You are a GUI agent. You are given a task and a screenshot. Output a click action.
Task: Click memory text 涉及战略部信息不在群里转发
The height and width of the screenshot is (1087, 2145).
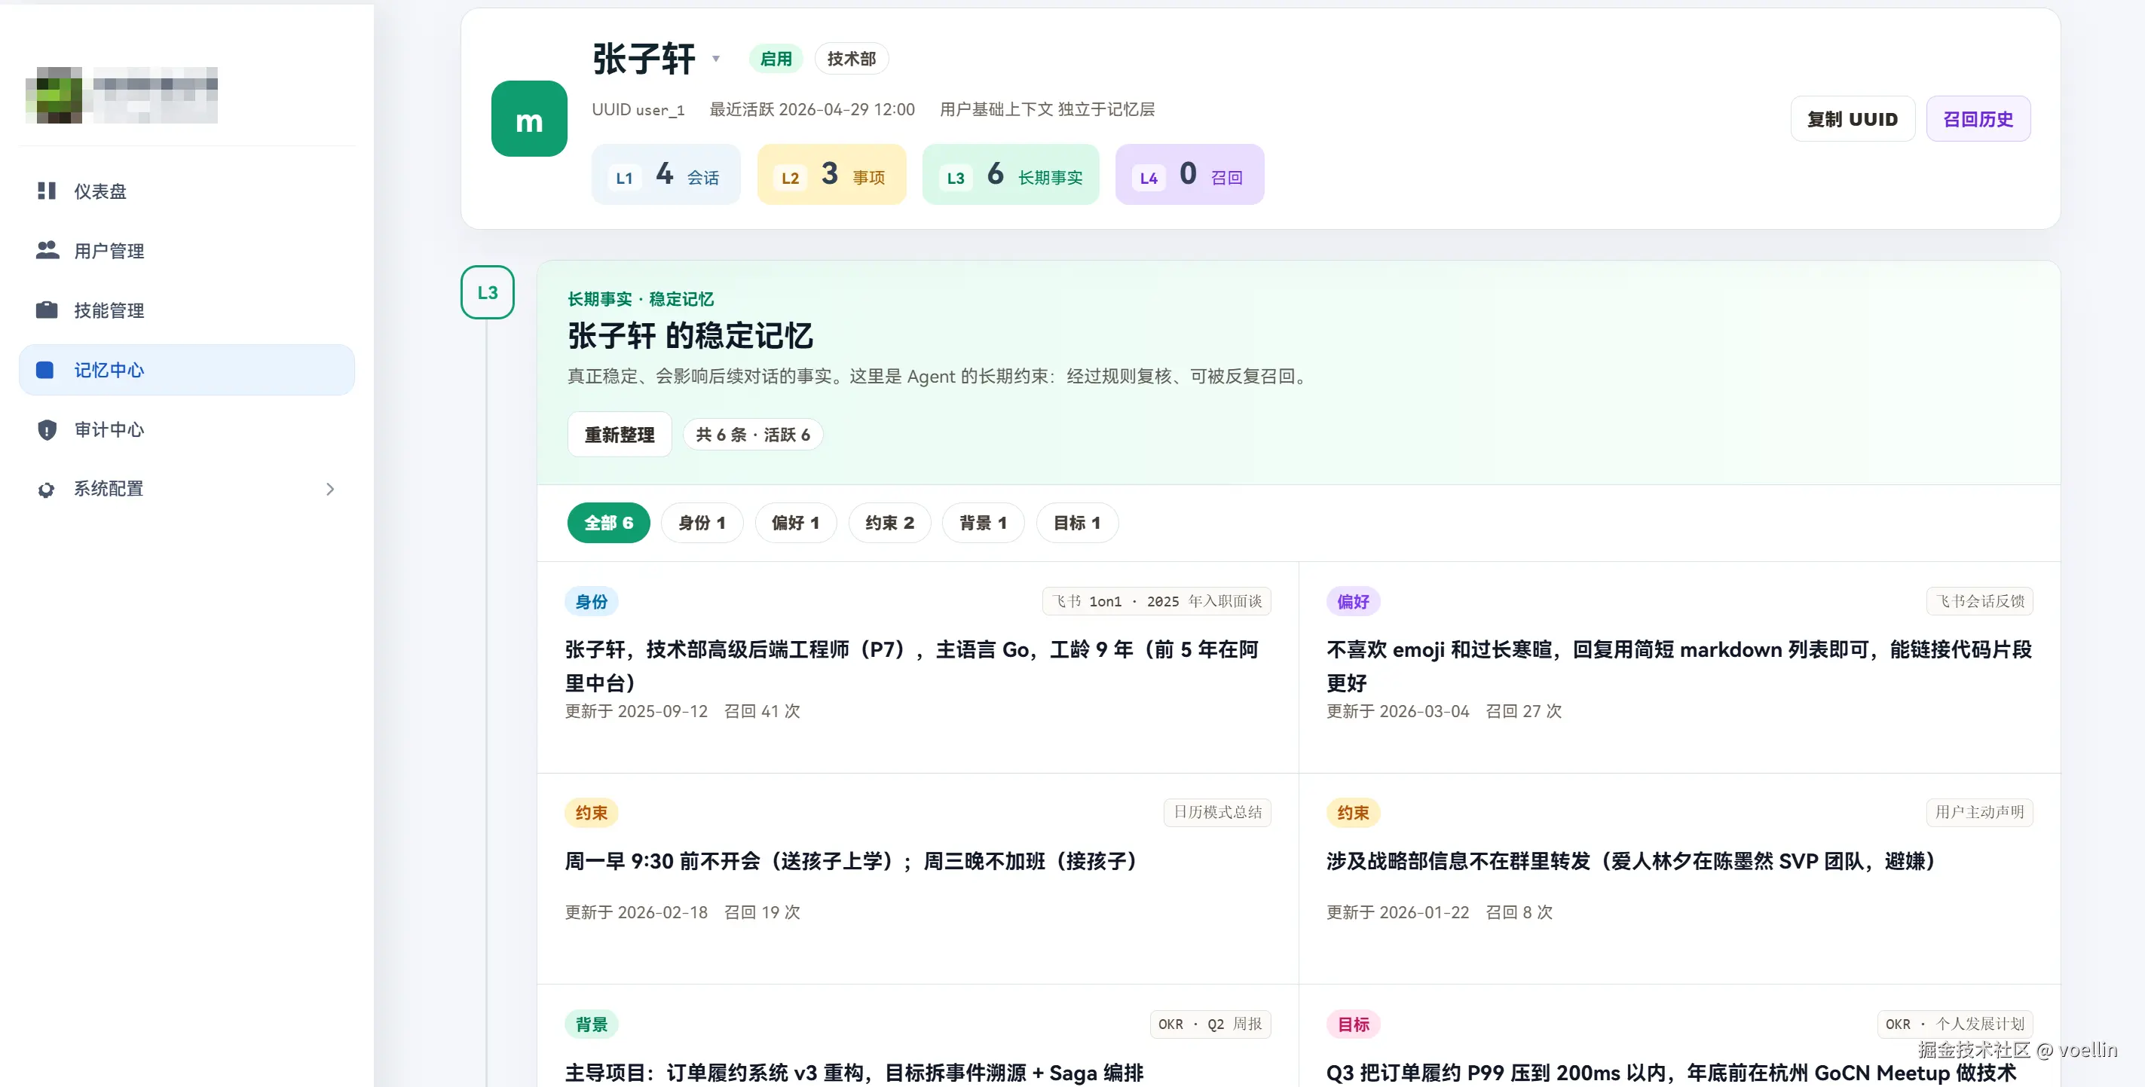tap(1629, 860)
